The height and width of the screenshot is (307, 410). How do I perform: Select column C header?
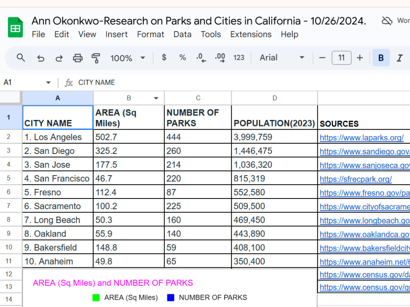(x=198, y=98)
